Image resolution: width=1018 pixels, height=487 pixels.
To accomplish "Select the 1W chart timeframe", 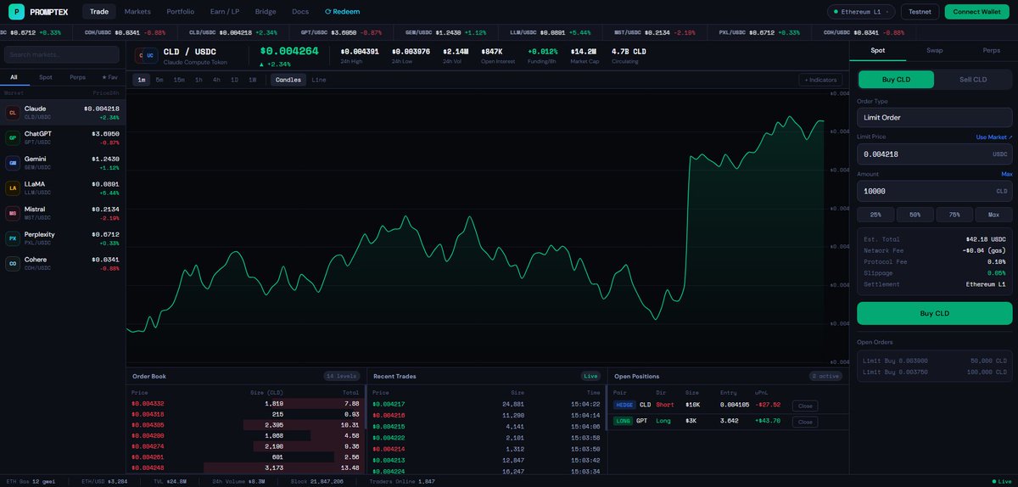I will pyautogui.click(x=253, y=80).
